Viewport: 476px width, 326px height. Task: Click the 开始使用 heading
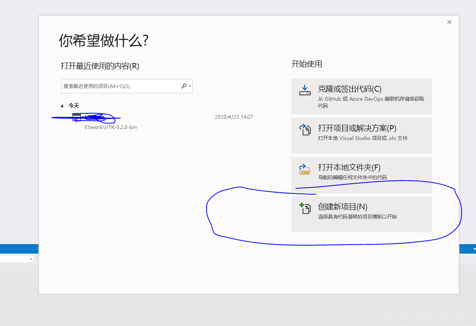pos(307,64)
